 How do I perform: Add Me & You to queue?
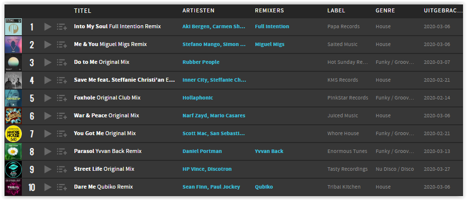coord(61,45)
